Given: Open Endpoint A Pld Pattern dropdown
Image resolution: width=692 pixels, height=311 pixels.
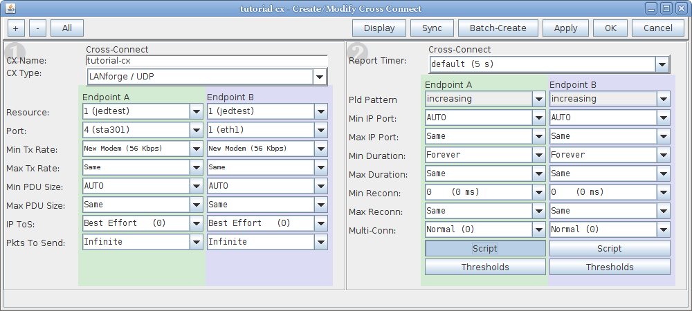Looking at the screenshot, I should [x=539, y=99].
